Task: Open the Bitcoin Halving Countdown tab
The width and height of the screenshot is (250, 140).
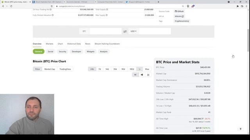Action: [107, 44]
